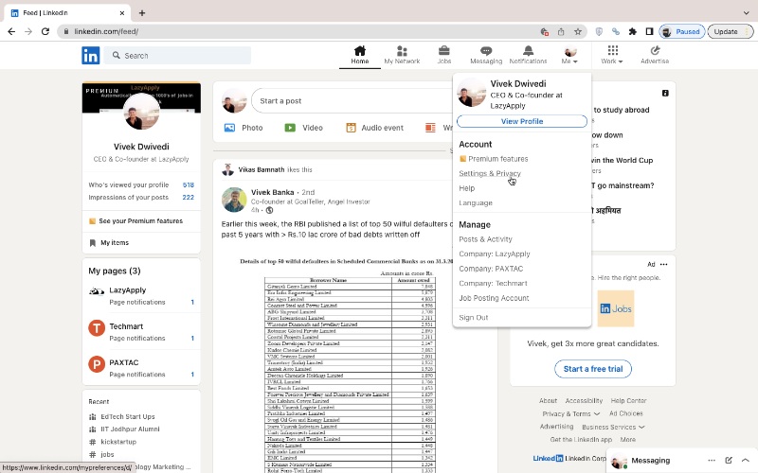Image resolution: width=758 pixels, height=473 pixels.
Task: Open browser tab list chevron
Action: pyautogui.click(x=747, y=13)
